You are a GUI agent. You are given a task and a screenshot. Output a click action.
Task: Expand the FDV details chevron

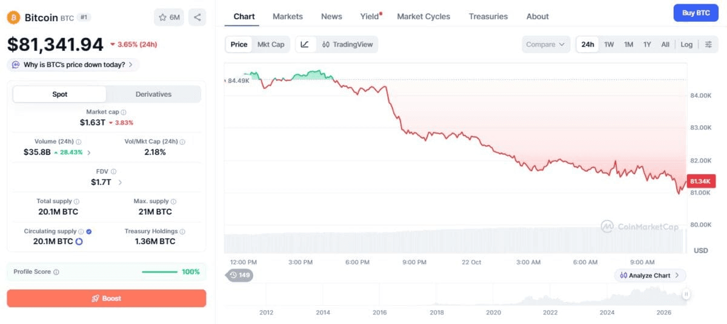(x=120, y=182)
